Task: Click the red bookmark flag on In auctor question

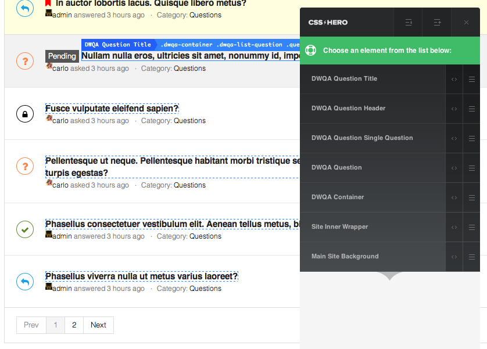Action: [48, 3]
